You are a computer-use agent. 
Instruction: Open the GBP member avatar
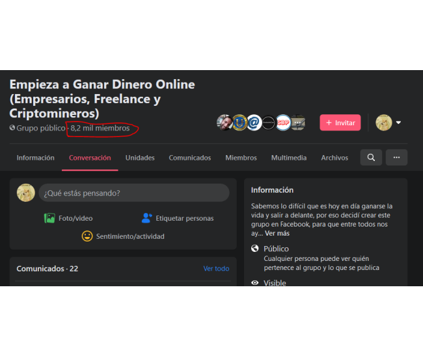point(283,123)
